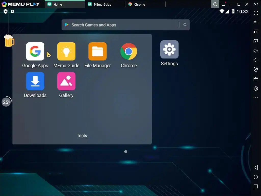
Task: Click the Tools folder name label
Action: (82, 136)
